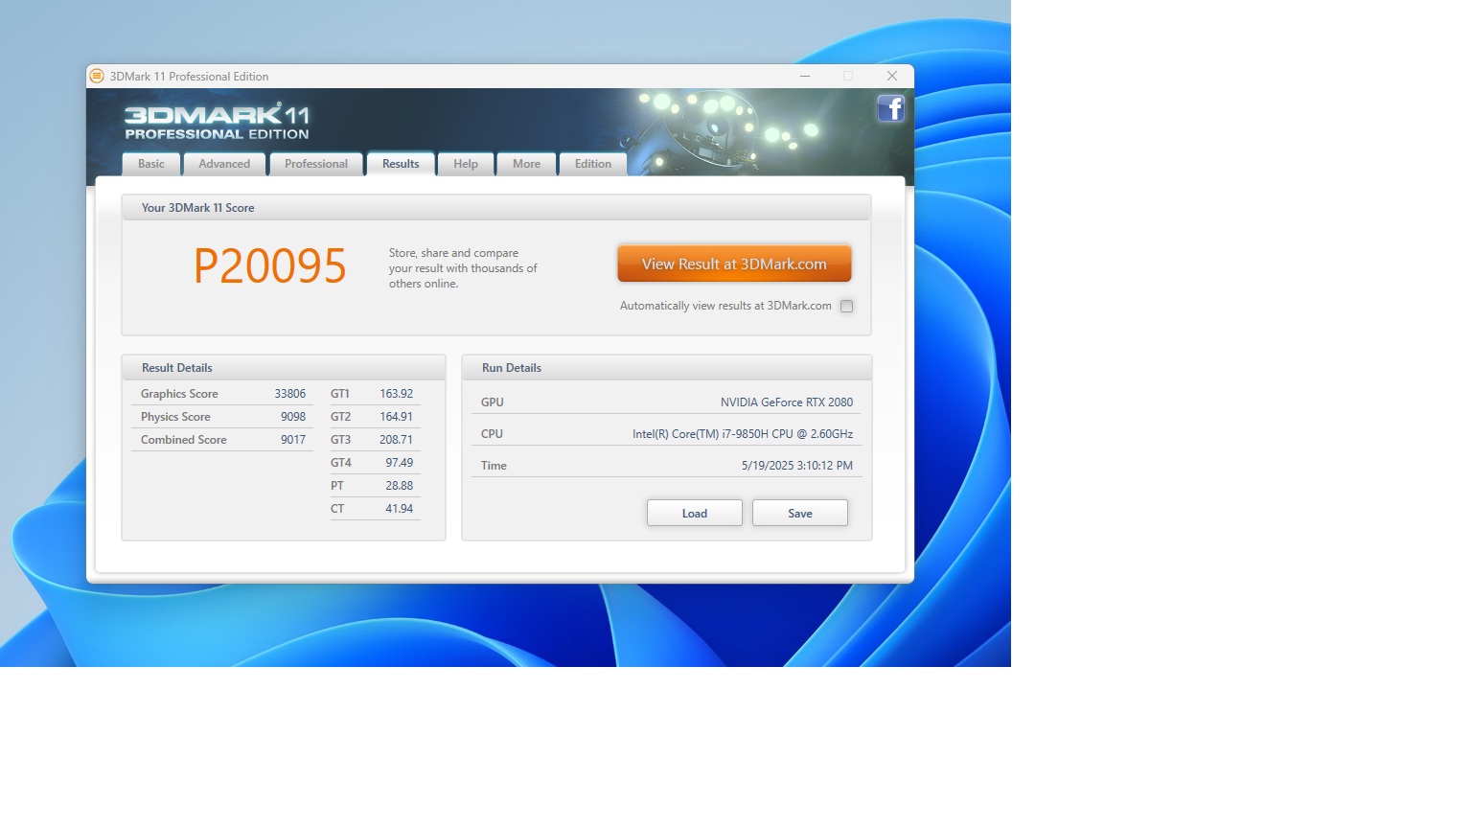
Task: Click the 3DMark 11 Professional Edition logo
Action: [x=217, y=122]
